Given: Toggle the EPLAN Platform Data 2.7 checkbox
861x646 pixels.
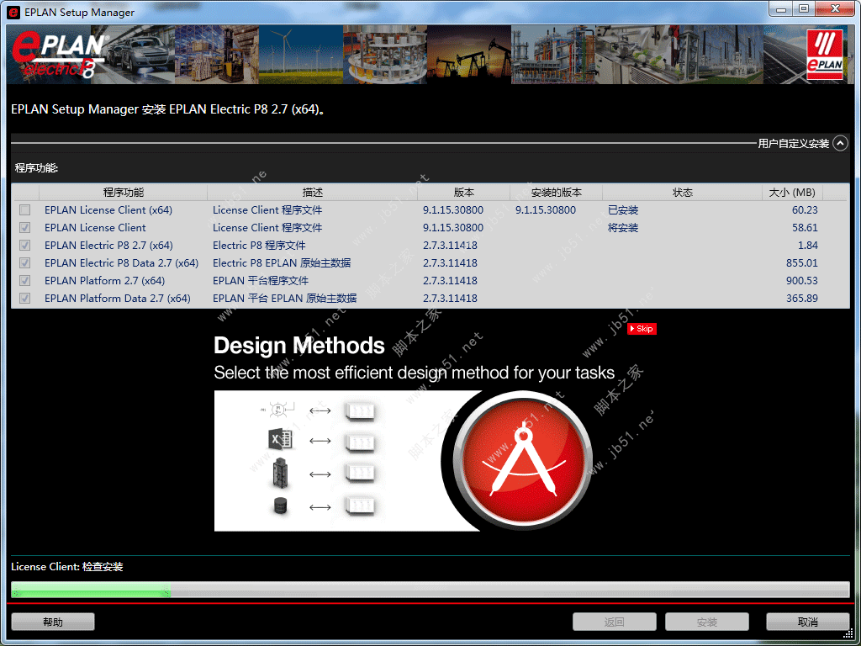Looking at the screenshot, I should tap(24, 298).
